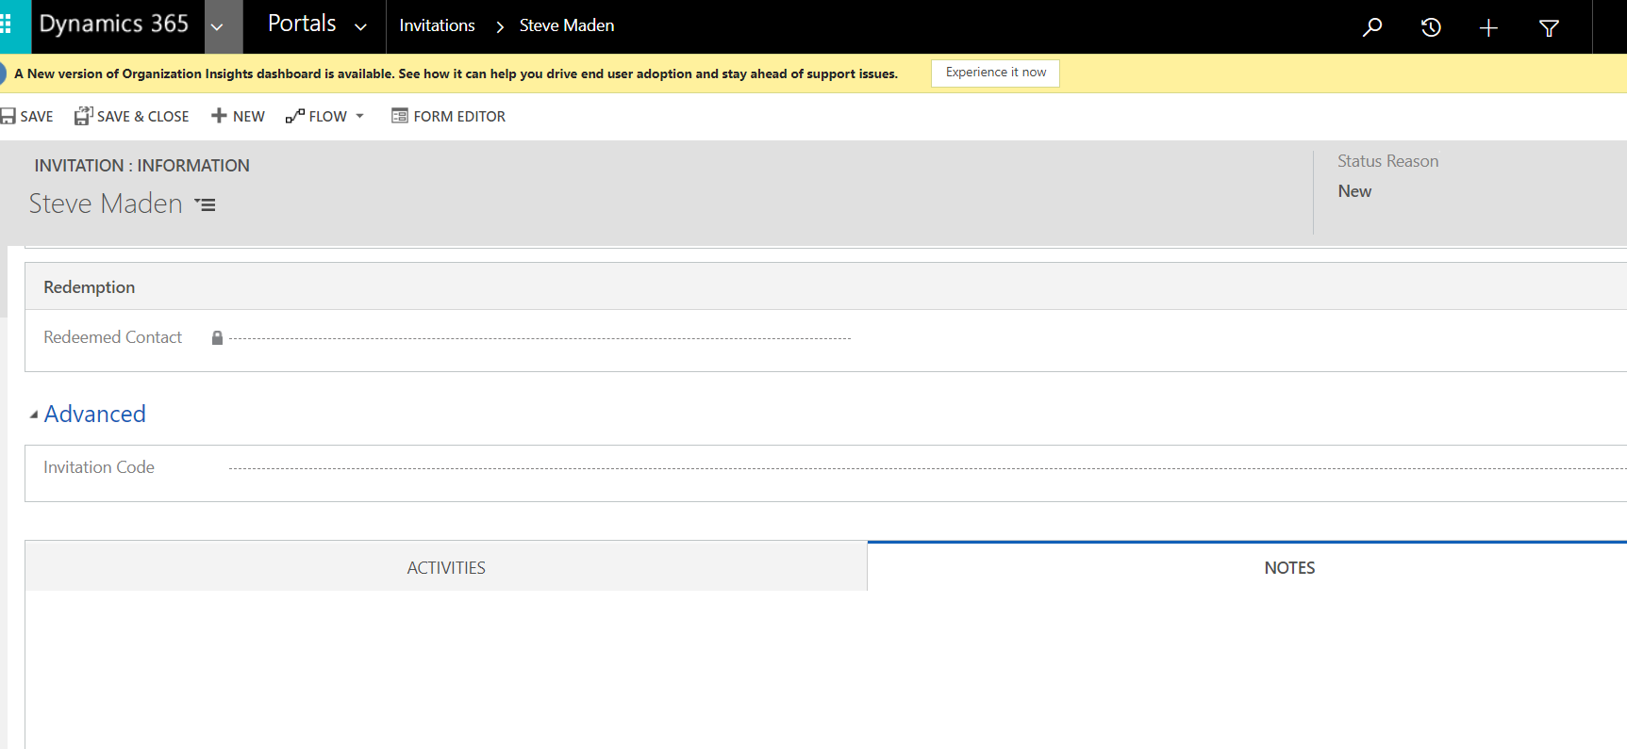Switch to the Notes tab
The width and height of the screenshot is (1627, 749).
[1288, 567]
